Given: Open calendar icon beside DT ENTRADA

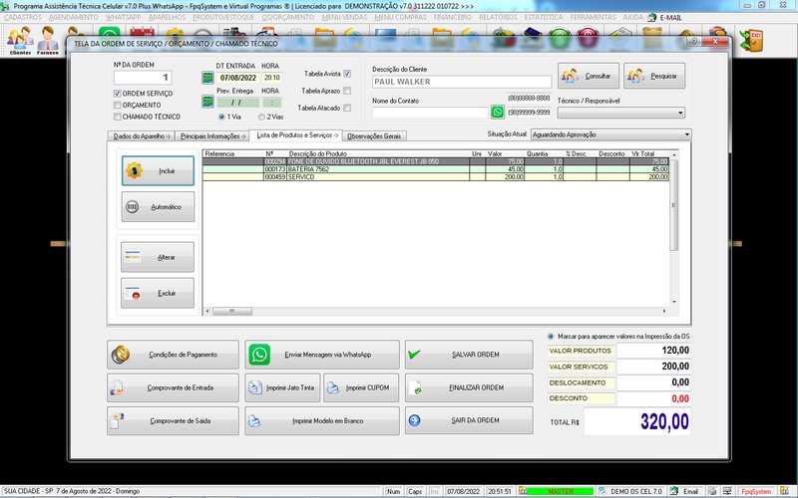Looking at the screenshot, I should click(x=207, y=78).
